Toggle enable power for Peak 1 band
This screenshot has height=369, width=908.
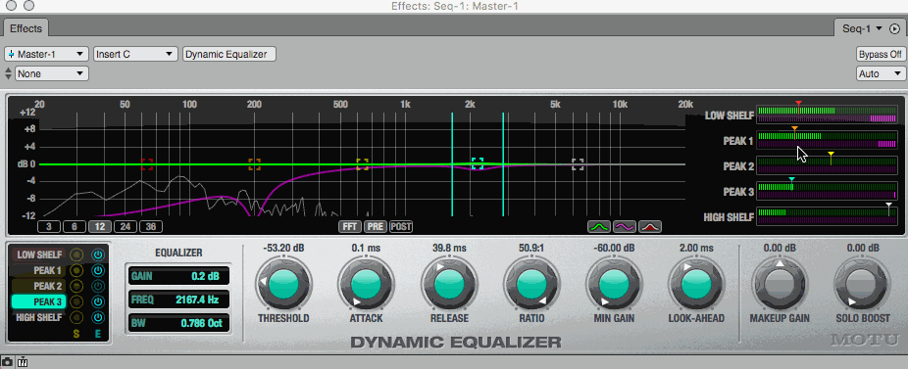(x=98, y=270)
